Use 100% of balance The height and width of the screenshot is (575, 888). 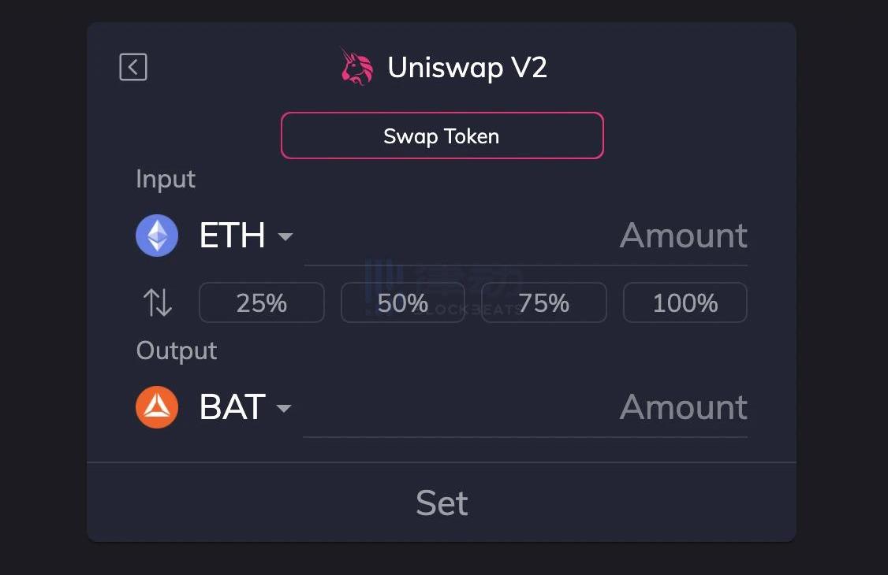(685, 302)
